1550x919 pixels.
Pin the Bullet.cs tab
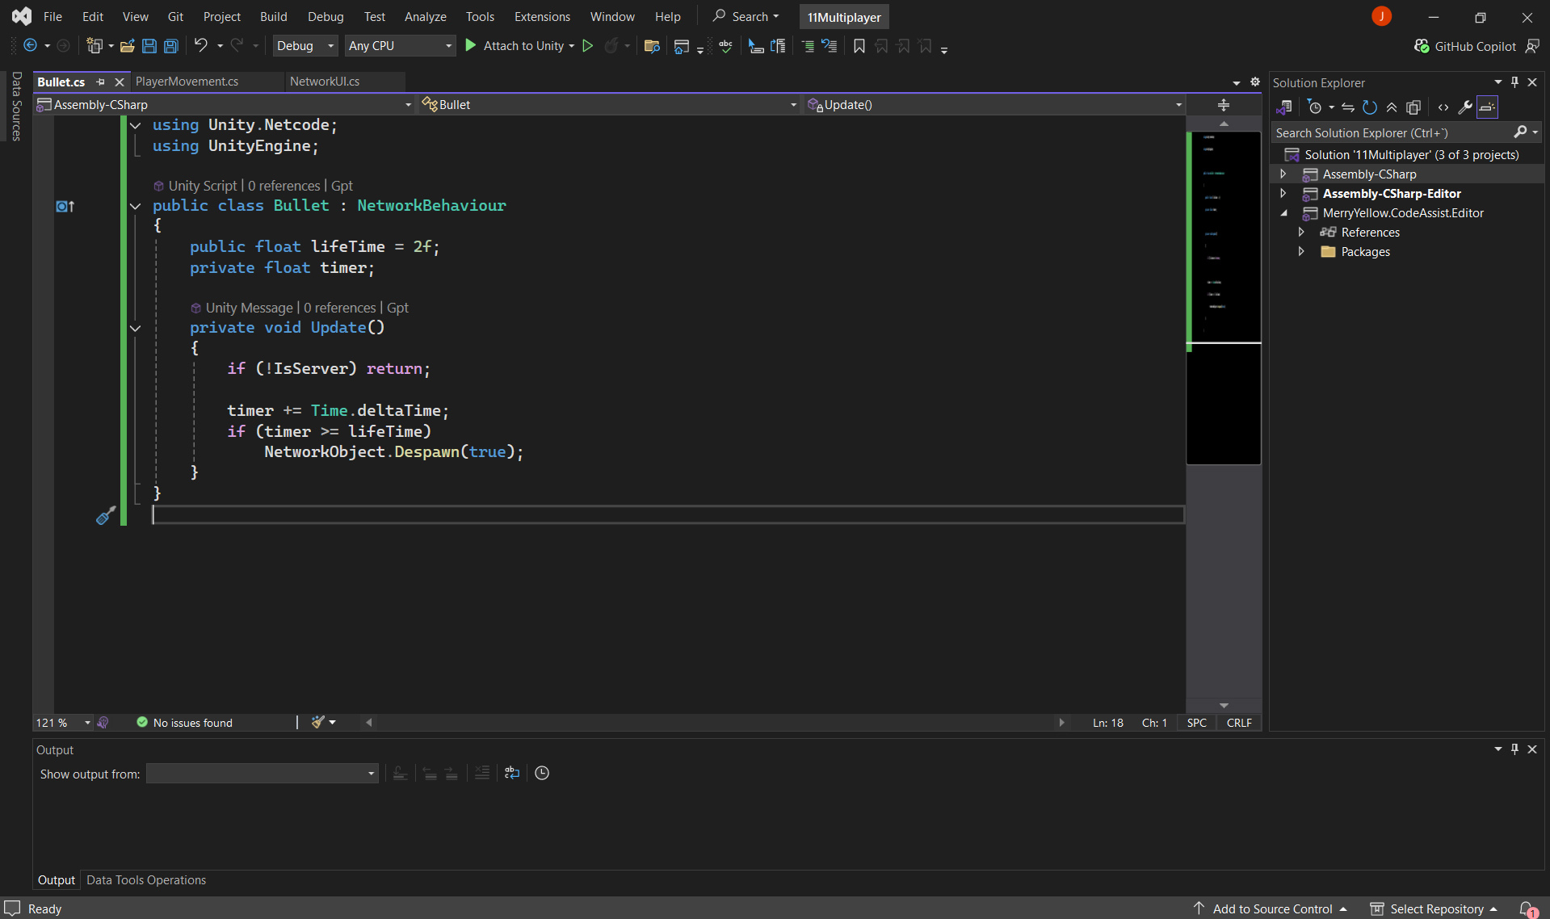pyautogui.click(x=101, y=82)
